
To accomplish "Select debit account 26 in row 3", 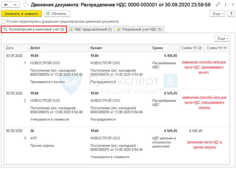I will coord(32,131).
